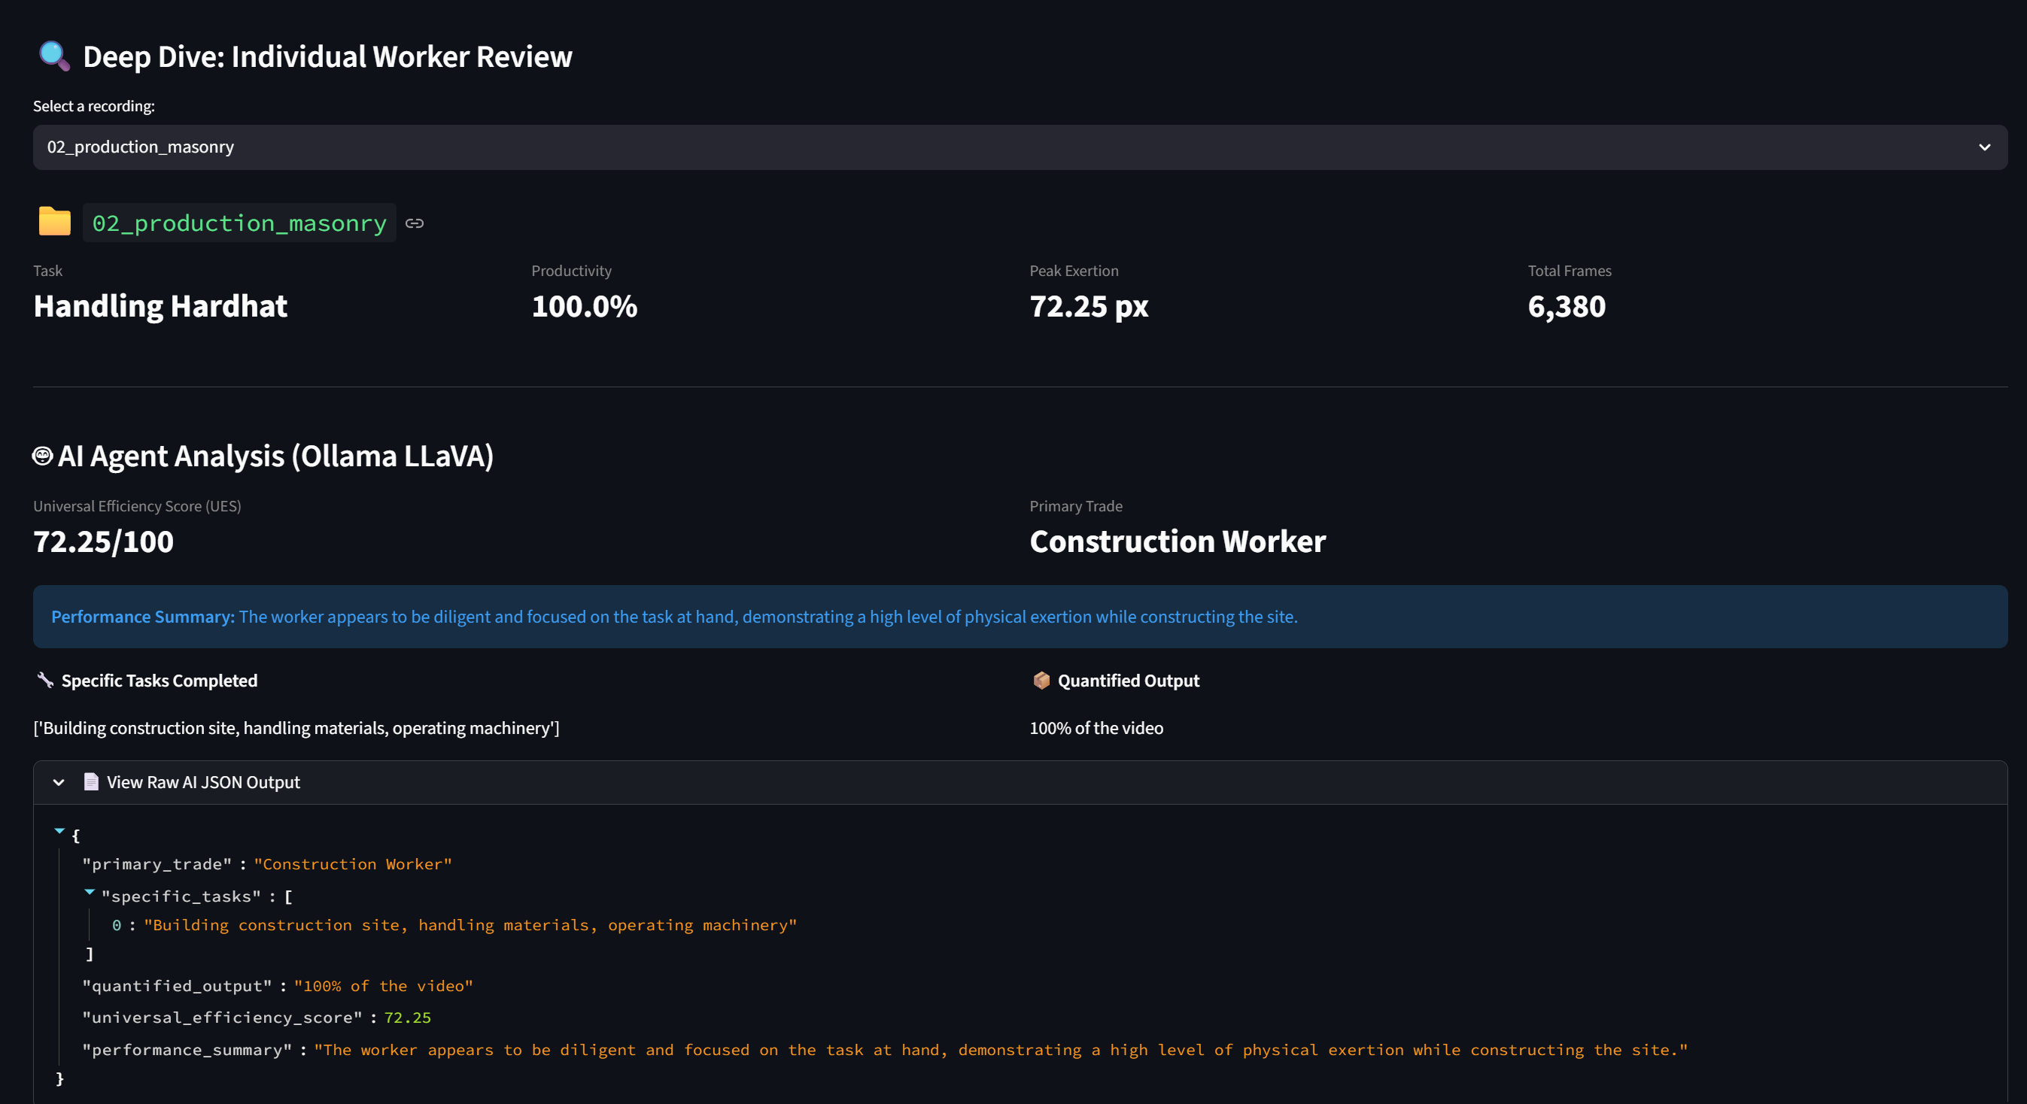The width and height of the screenshot is (2027, 1104).
Task: Collapse the specific_tasks array triangle
Action: tap(89, 893)
